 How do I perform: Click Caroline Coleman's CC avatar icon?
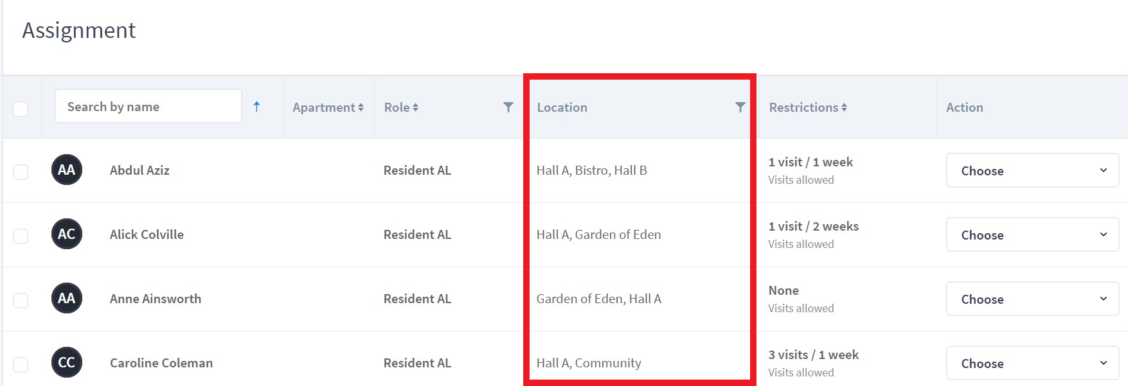coord(67,362)
